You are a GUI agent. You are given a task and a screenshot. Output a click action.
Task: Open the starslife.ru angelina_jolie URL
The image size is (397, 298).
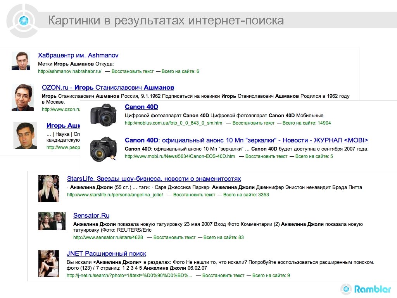(115, 195)
